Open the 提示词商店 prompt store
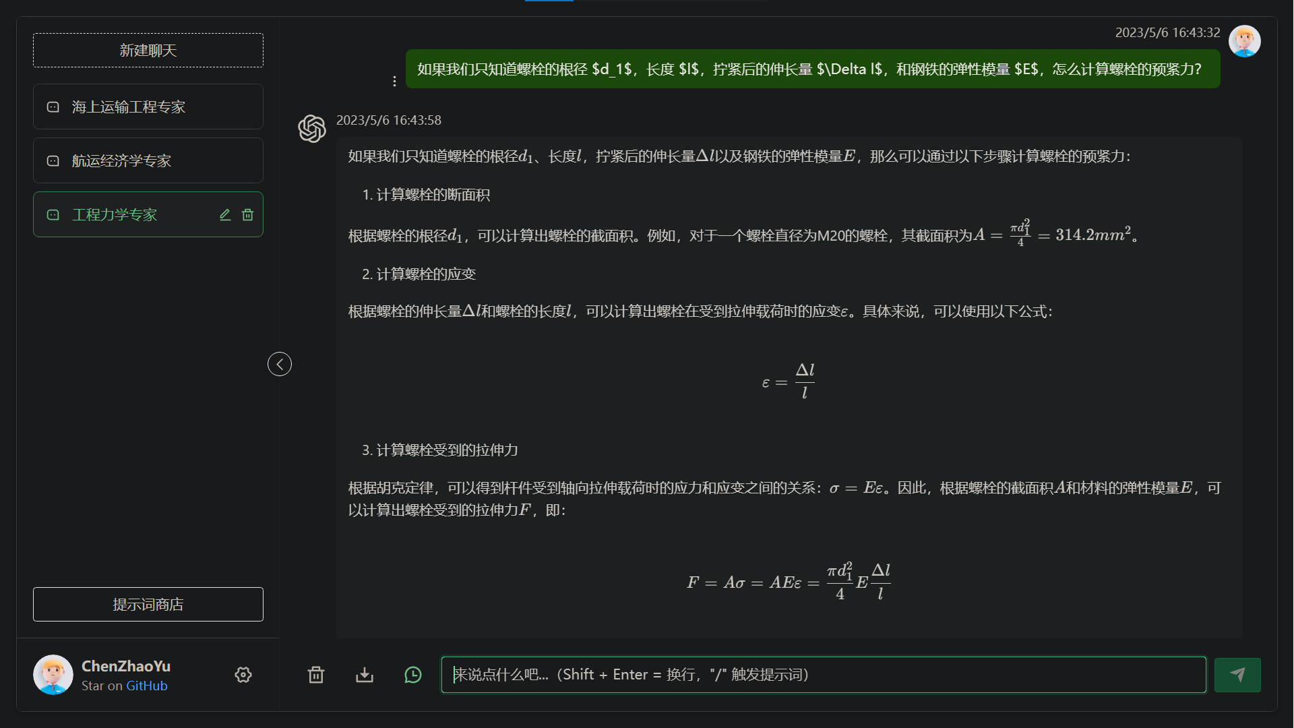 point(148,604)
